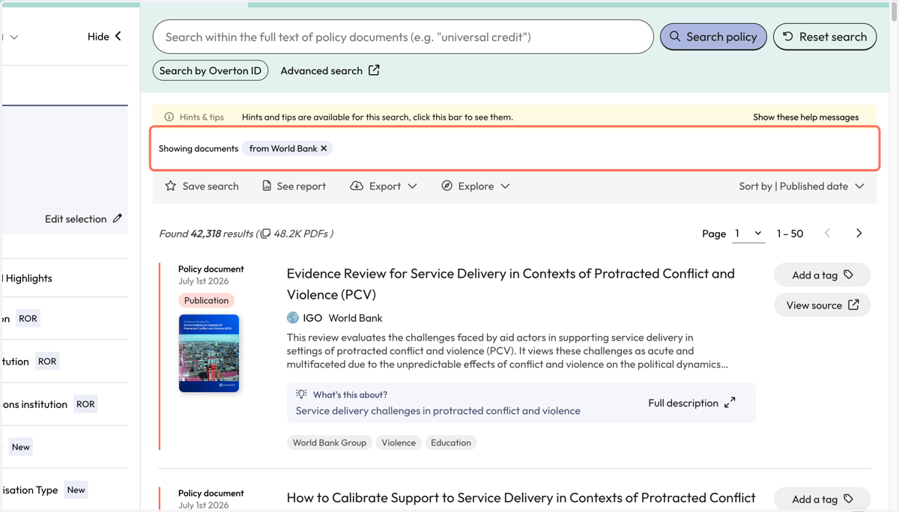Click View source for the Evidence Review

tap(823, 305)
